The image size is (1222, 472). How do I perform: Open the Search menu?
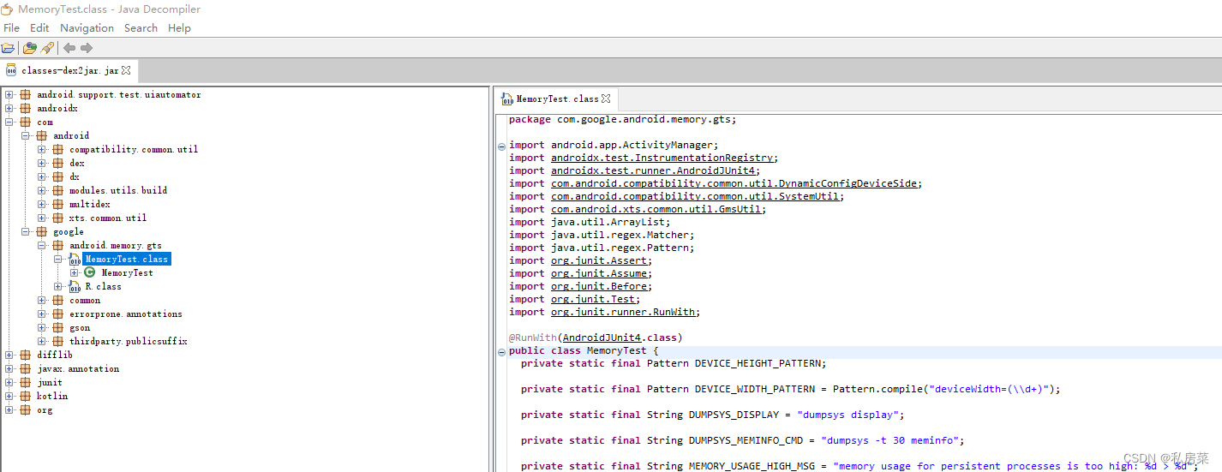(141, 27)
